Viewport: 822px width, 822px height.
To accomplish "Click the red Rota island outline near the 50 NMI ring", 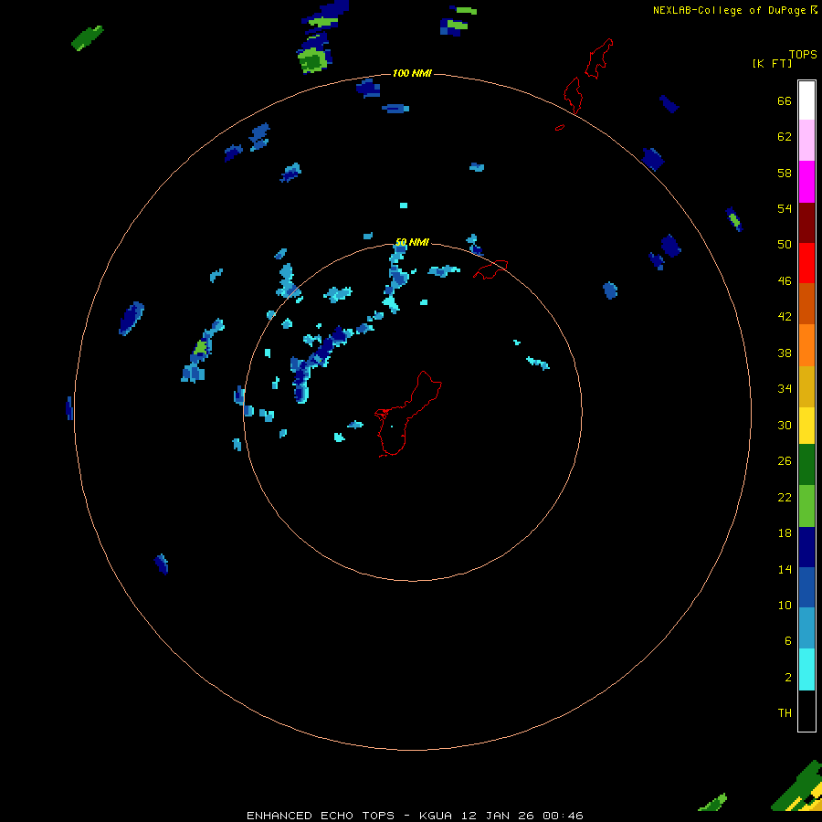I will [x=490, y=269].
